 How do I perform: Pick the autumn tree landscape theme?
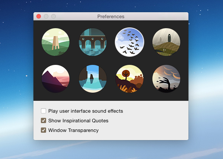pos(129,79)
